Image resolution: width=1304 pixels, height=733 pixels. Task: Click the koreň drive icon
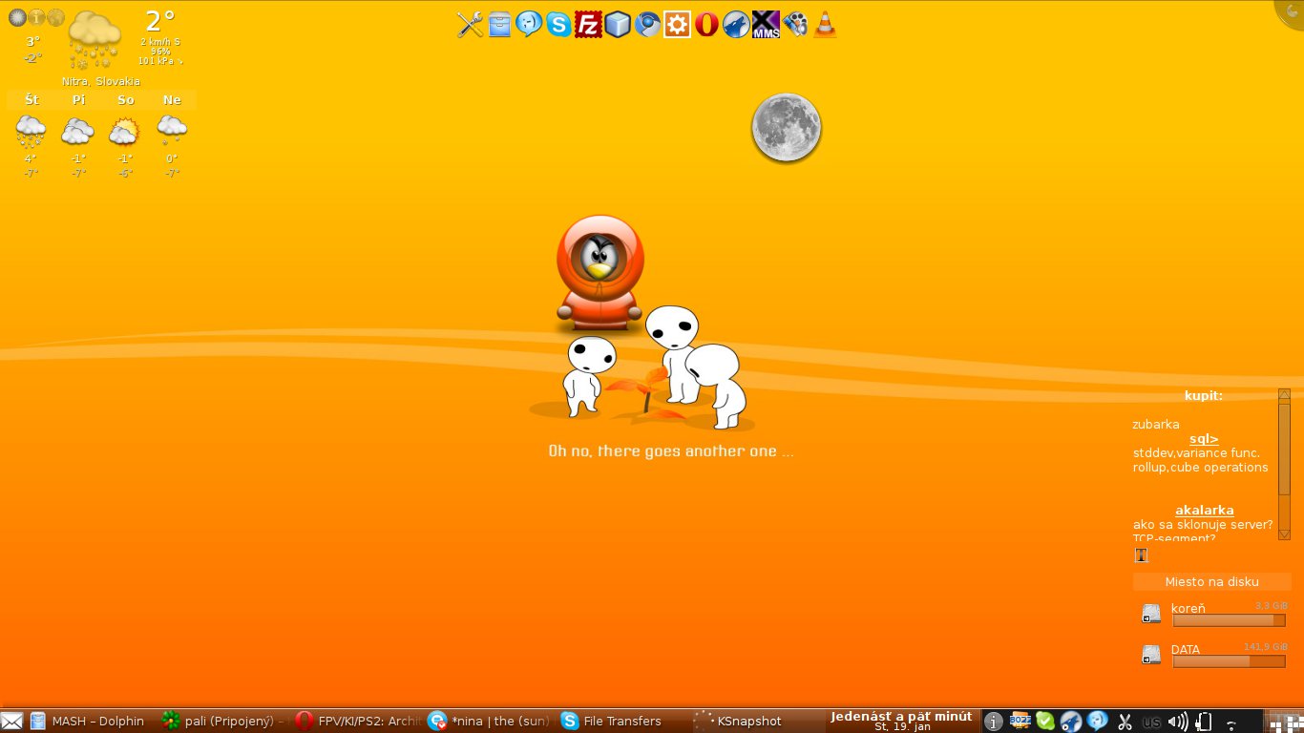1152,614
